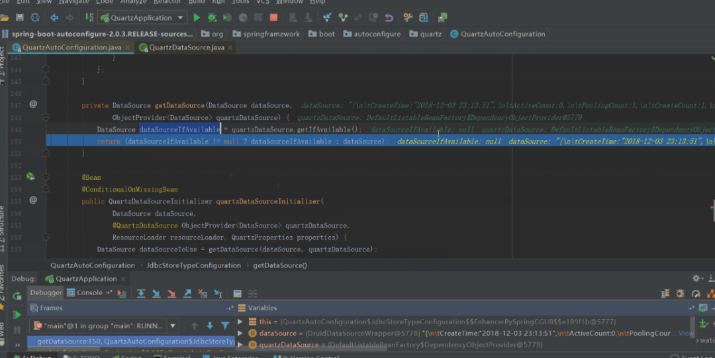Expand the 'this' variable node
This screenshot has width=715, height=358.
click(240, 322)
